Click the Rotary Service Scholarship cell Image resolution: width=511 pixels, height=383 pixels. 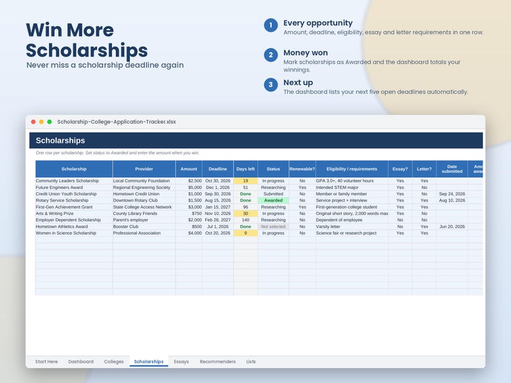click(74, 200)
